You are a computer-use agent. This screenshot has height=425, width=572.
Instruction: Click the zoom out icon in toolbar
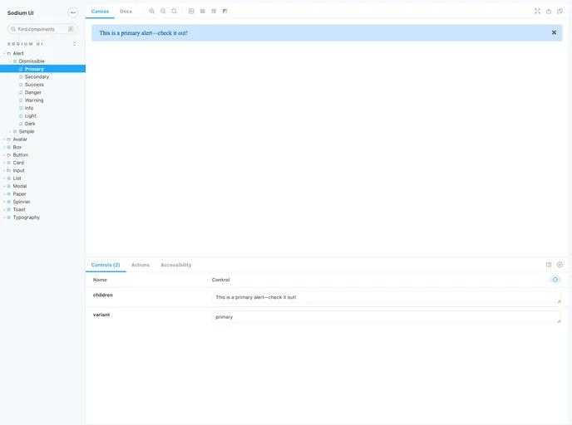pyautogui.click(x=163, y=12)
